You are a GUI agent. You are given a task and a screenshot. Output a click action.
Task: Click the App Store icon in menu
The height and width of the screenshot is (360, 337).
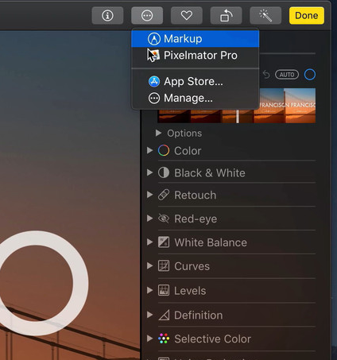pos(154,82)
